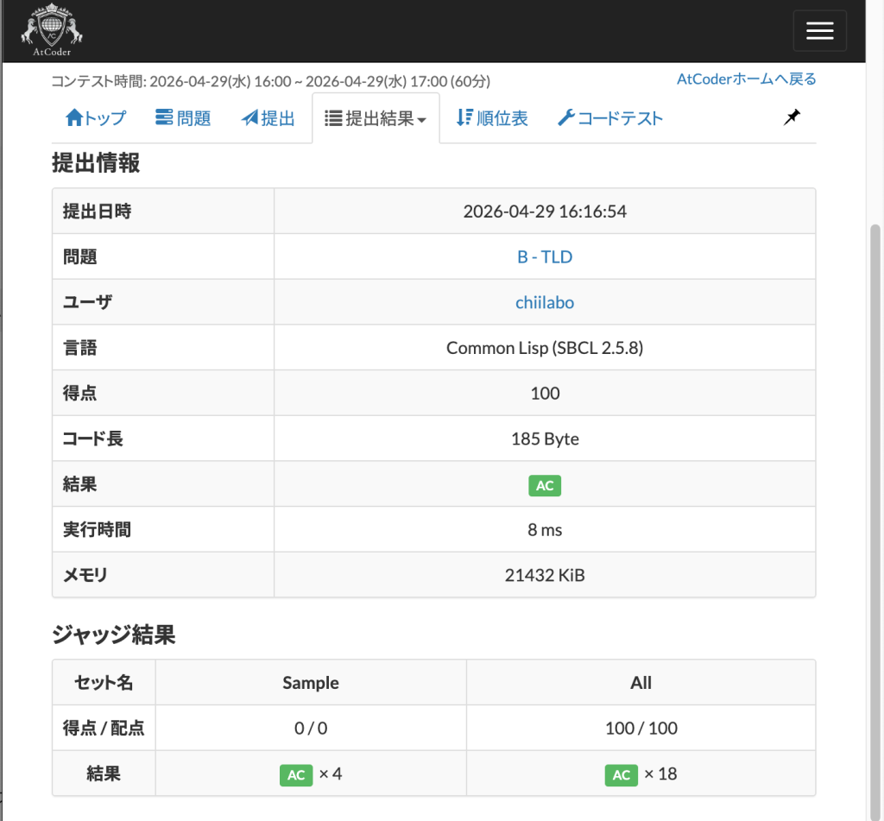Click the AC badge under the Sample column

(295, 774)
